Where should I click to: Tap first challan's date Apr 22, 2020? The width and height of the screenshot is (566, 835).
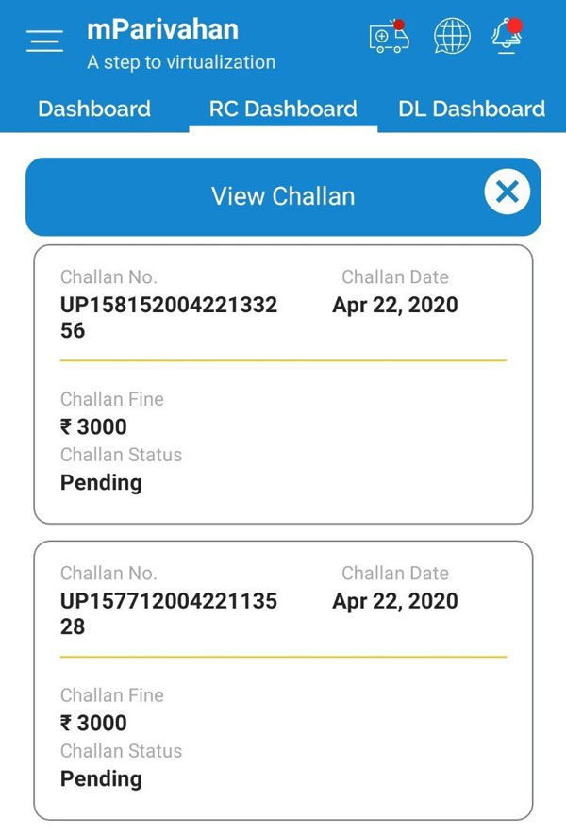[x=395, y=305]
